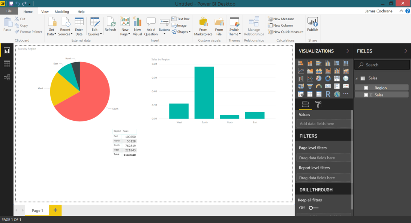This screenshot has width=411, height=223.
Task: Select the Gauge visualization icon
Action: point(319,86)
